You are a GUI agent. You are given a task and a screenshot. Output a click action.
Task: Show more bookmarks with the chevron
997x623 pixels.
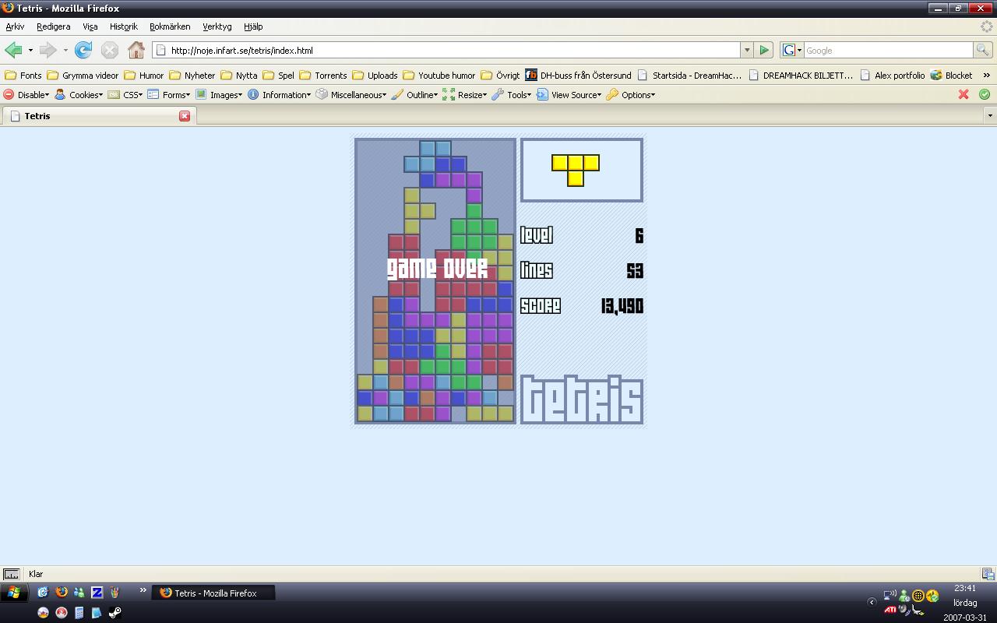986,76
